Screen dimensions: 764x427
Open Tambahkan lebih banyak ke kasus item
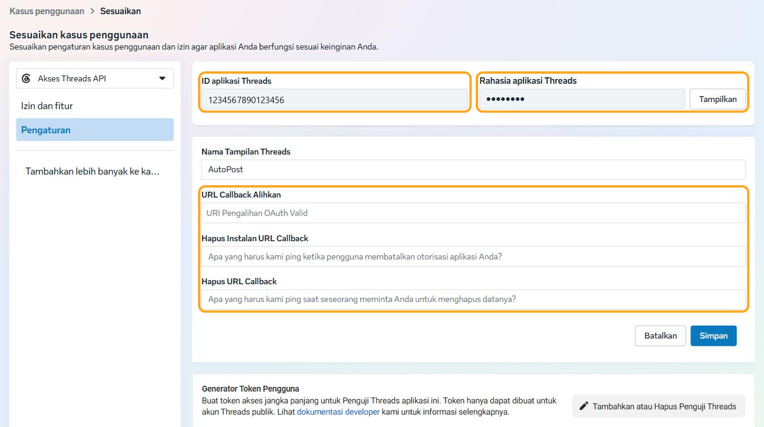coord(93,172)
